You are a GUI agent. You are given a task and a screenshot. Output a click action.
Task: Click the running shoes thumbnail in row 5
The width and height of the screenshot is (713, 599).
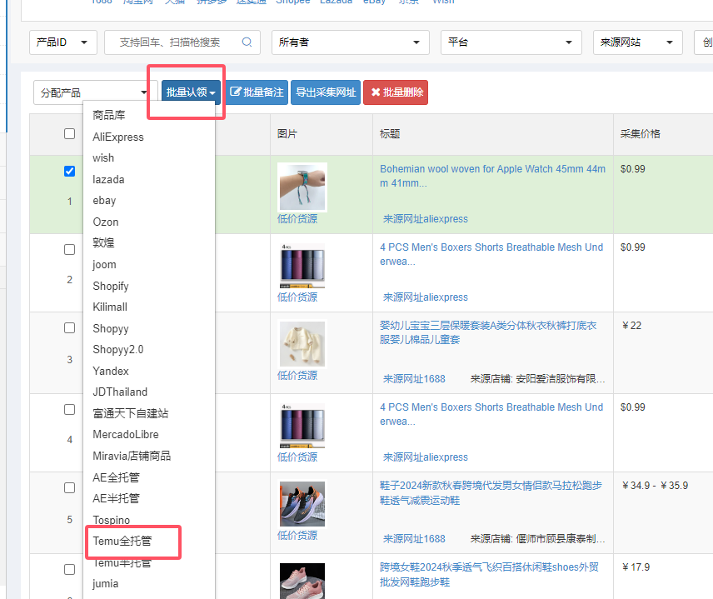point(302,504)
